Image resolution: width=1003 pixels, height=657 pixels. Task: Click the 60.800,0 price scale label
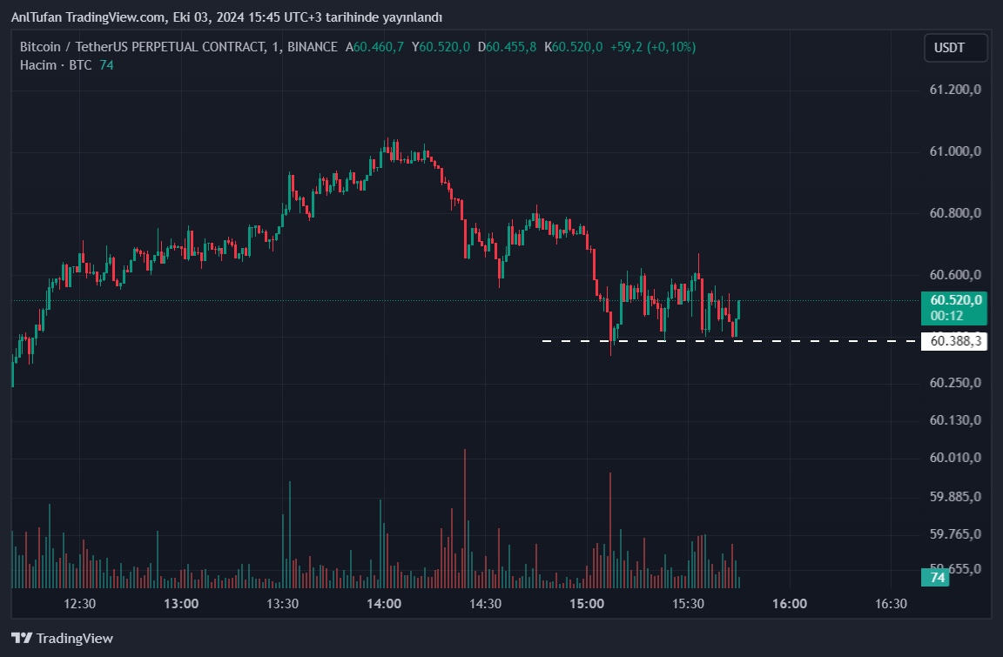(x=955, y=213)
